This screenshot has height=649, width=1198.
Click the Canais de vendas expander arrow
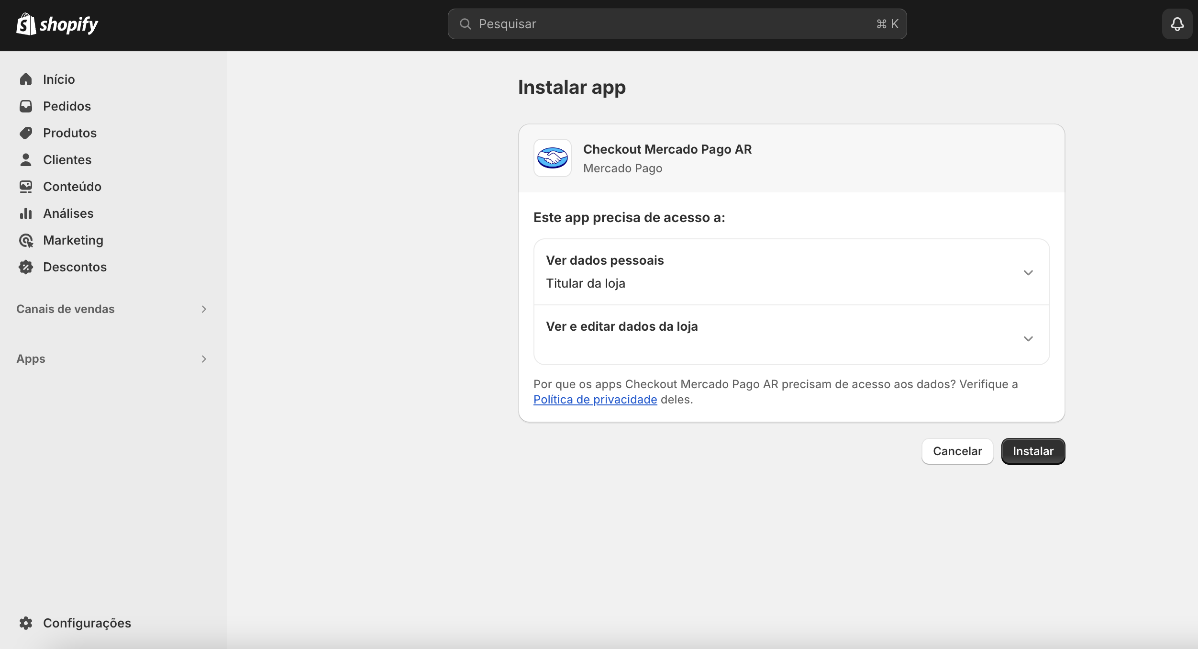click(x=204, y=309)
